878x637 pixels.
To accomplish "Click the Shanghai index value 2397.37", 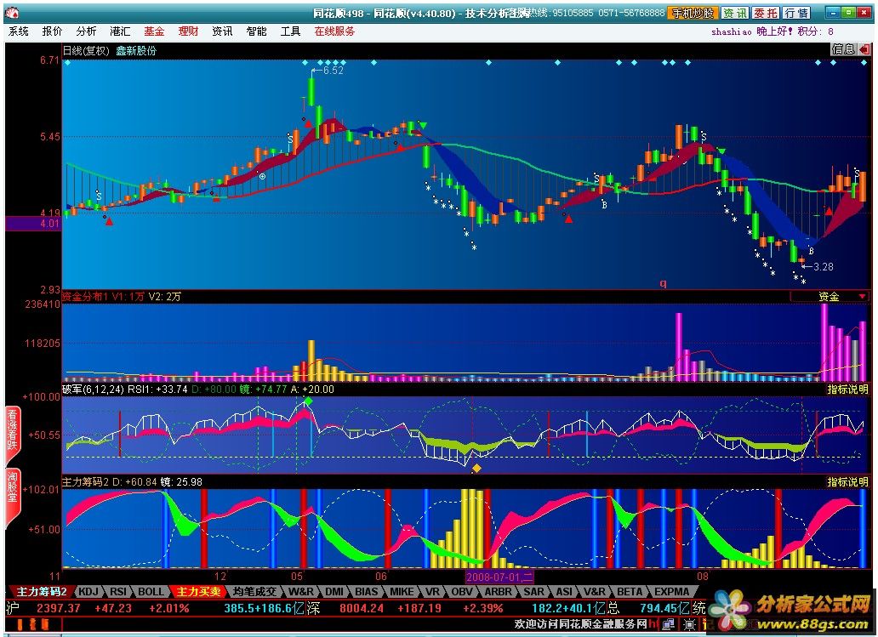I will point(59,608).
